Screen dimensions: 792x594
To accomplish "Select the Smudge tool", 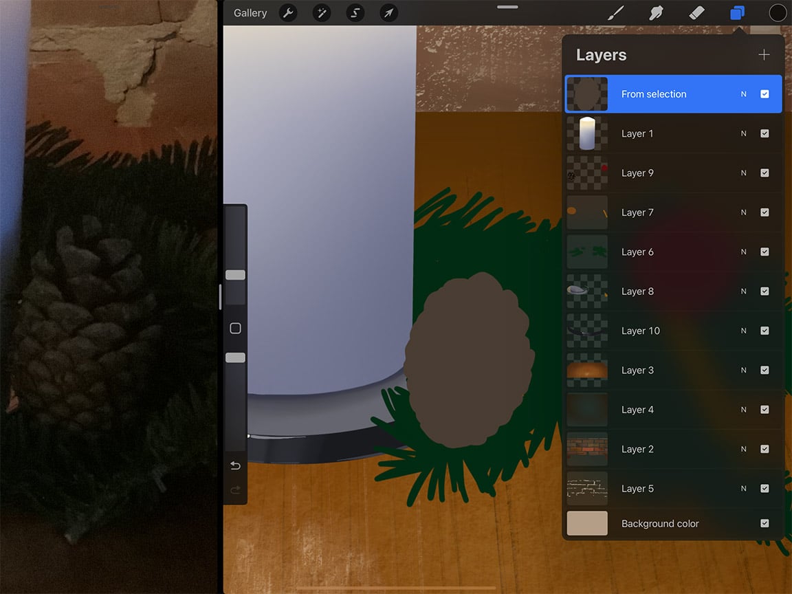I will coord(656,12).
